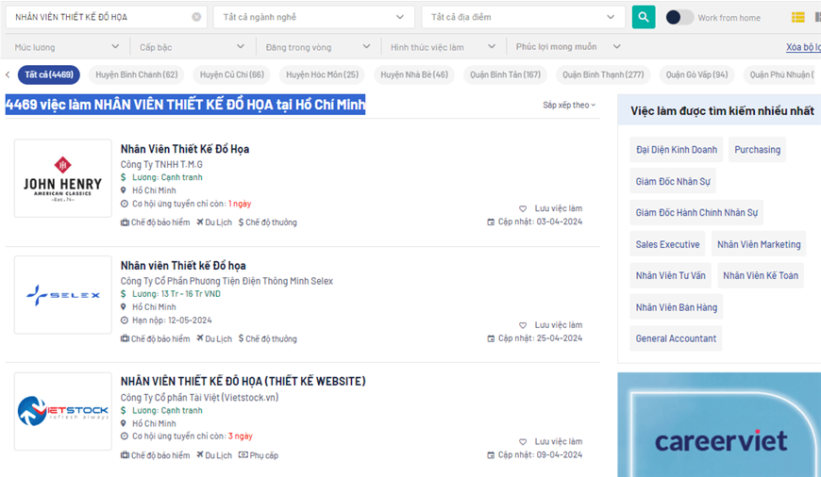821x477 pixels.
Task: Open the Vietstock company logo
Action: coord(63,412)
